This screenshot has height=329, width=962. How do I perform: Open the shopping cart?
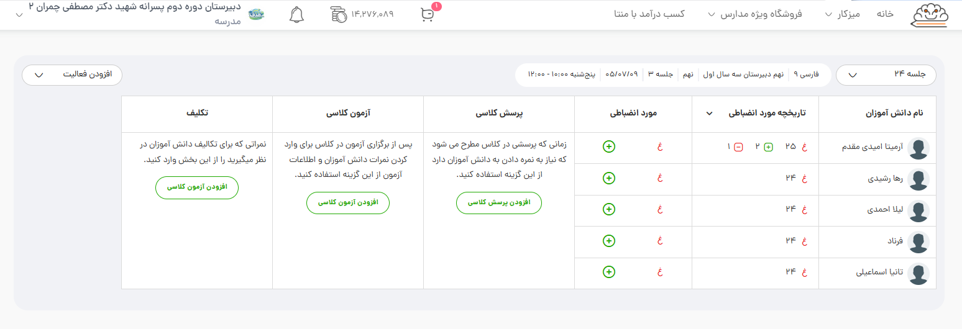coord(427,14)
